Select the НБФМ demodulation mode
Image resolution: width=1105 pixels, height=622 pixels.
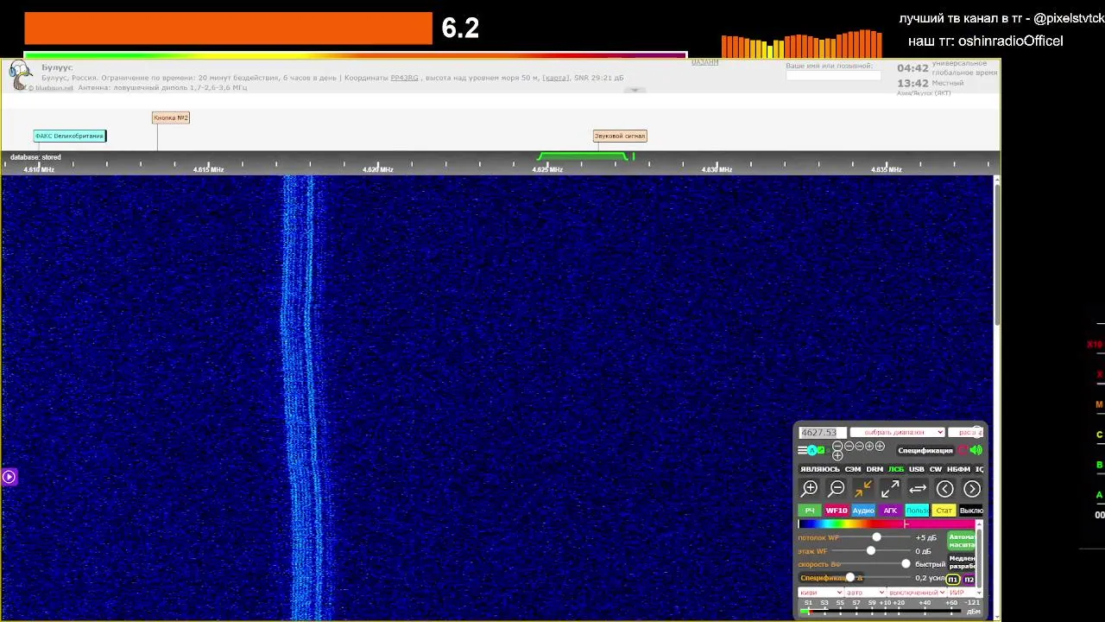tap(958, 469)
